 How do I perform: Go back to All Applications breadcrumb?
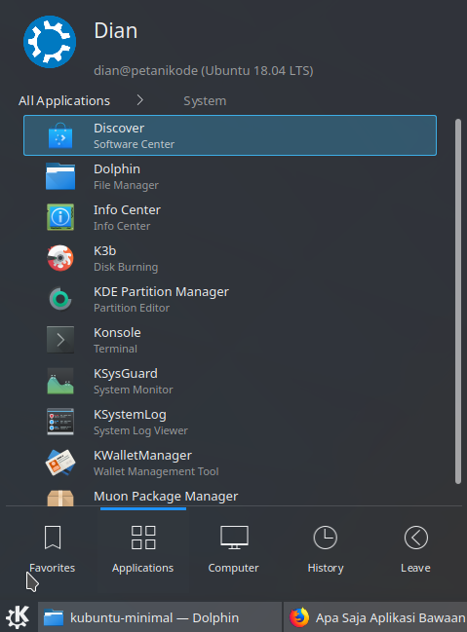coord(64,100)
